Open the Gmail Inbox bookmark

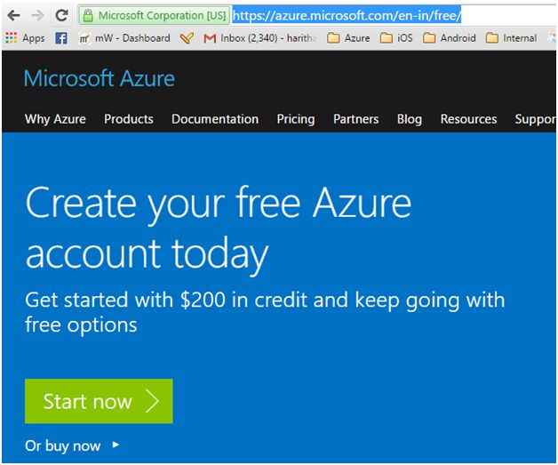coord(258,38)
